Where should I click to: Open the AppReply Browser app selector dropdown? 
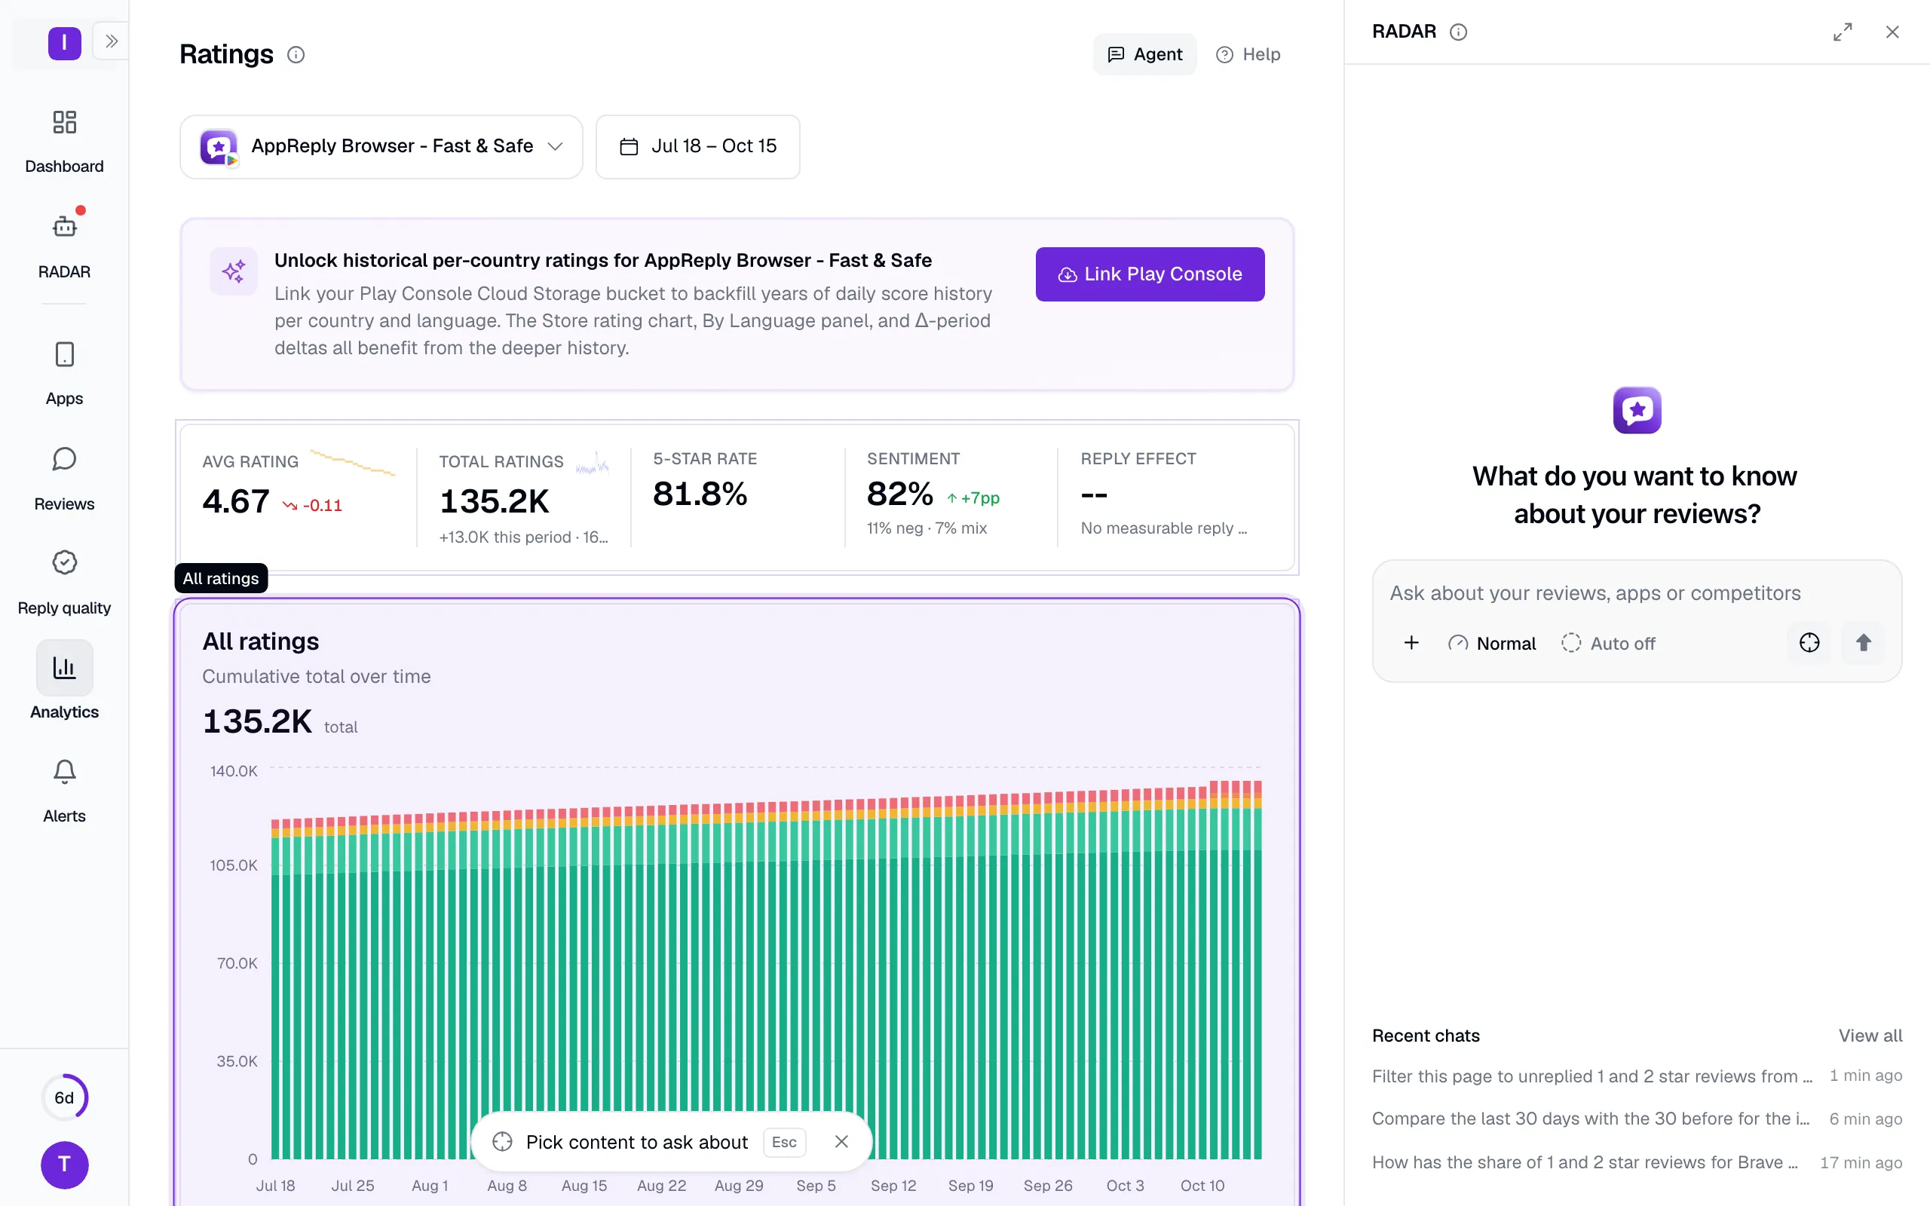(381, 147)
